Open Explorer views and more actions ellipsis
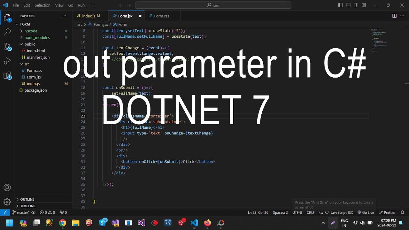The height and width of the screenshot is (230, 409). 66,16
